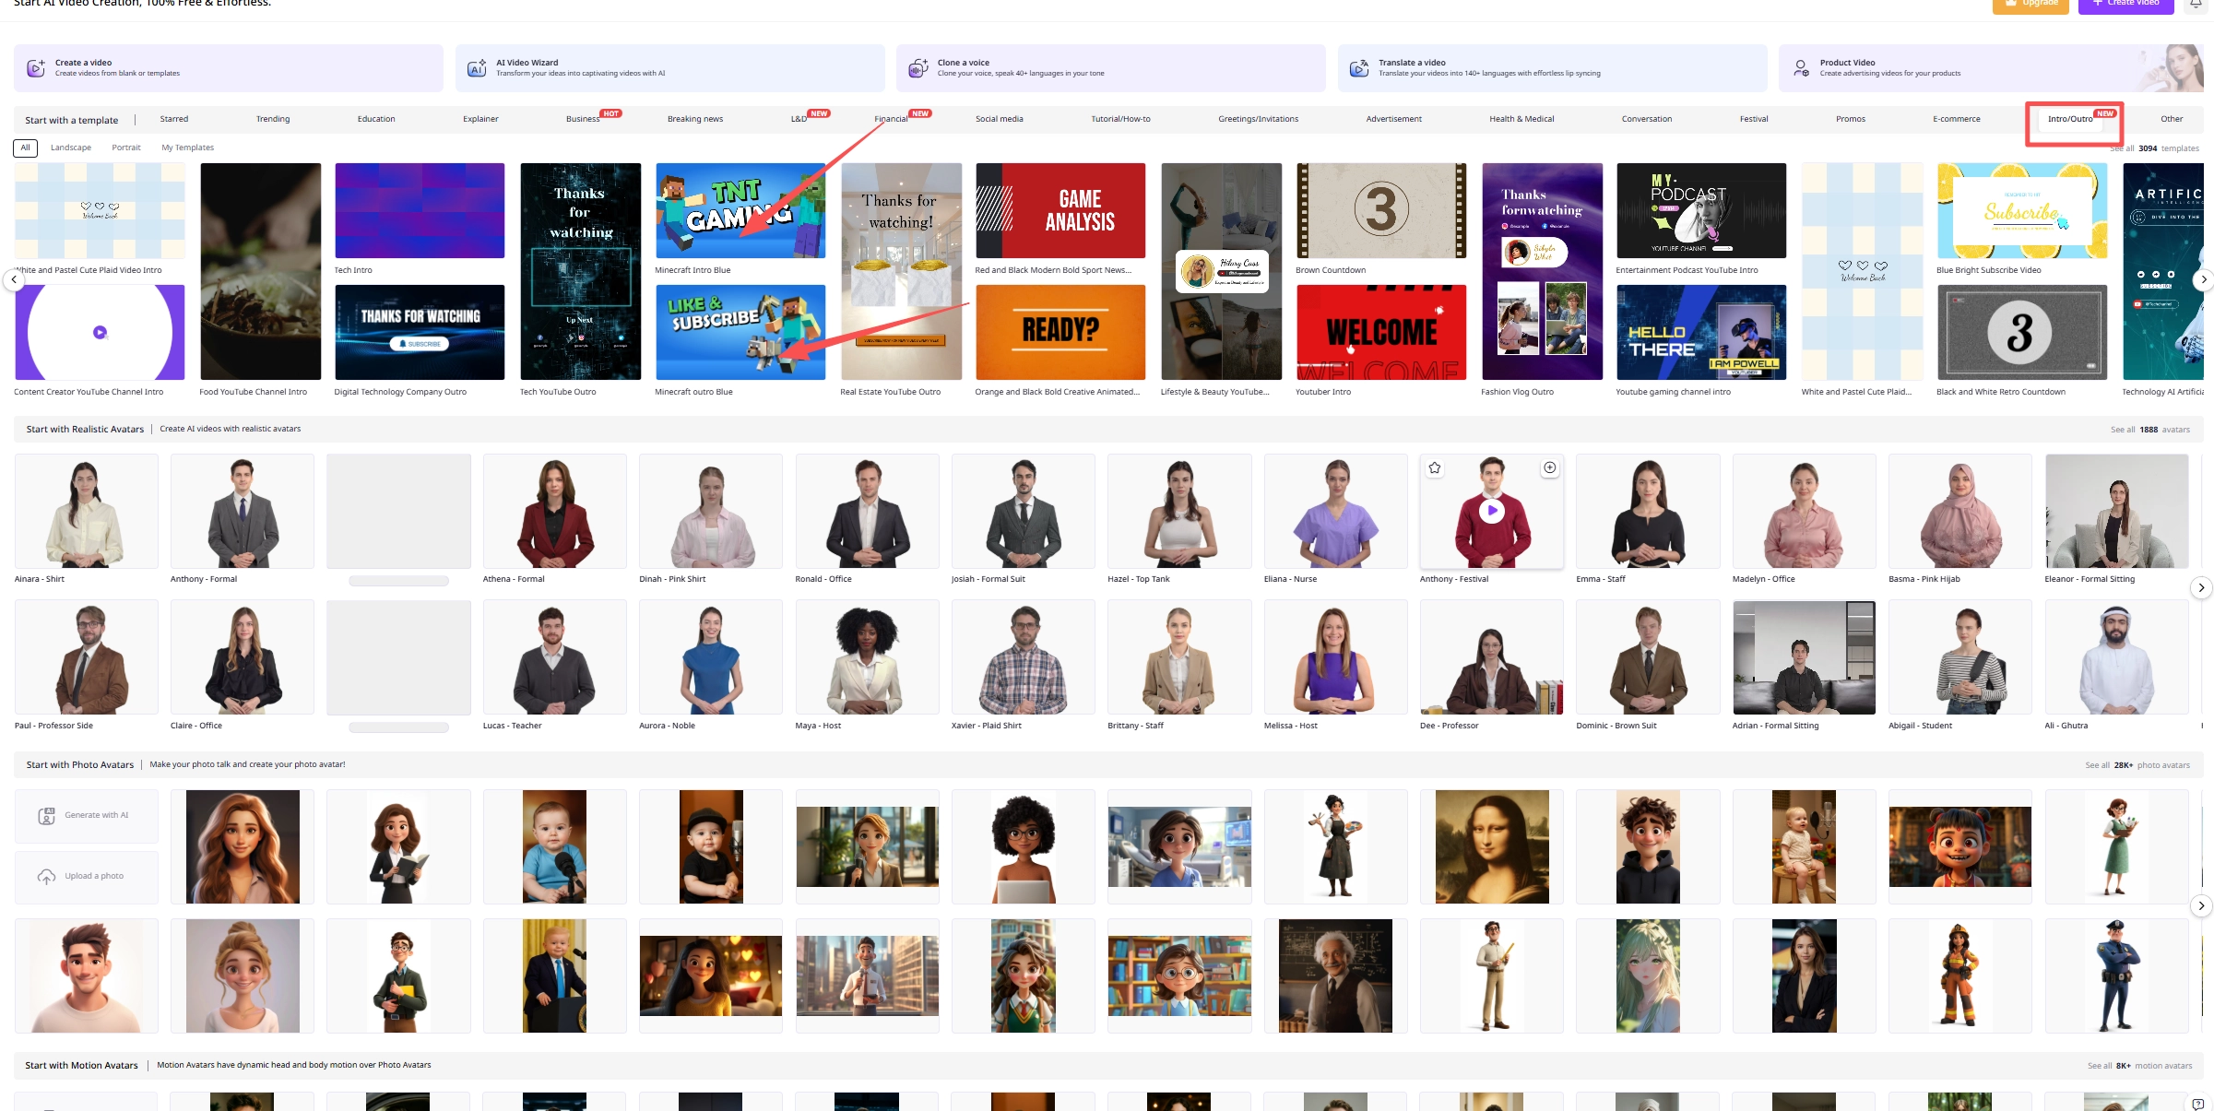Click plus icon on Anthony - Festival avatar
2214x1111 pixels.
point(1550,468)
